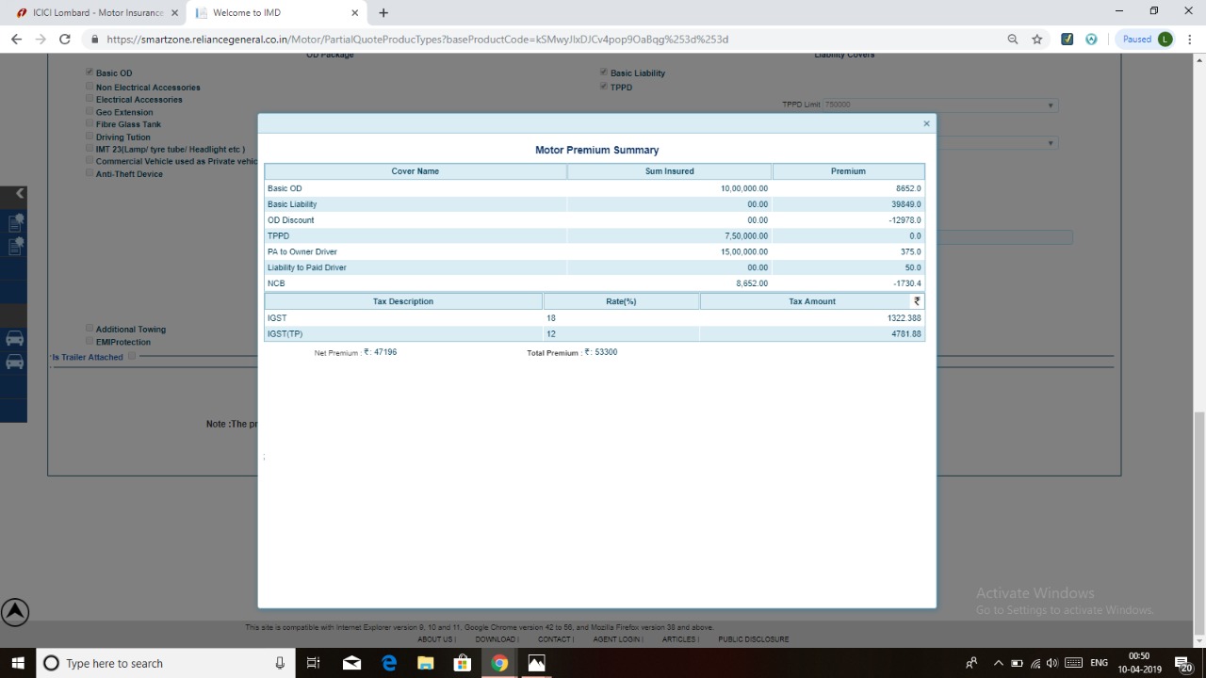Click the lower car icon in sidebar
The width and height of the screenshot is (1206, 678).
15,363
